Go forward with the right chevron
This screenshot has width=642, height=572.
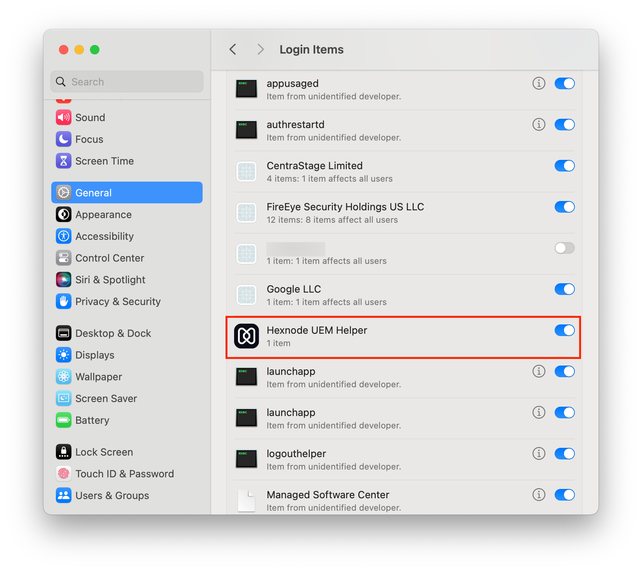click(260, 49)
